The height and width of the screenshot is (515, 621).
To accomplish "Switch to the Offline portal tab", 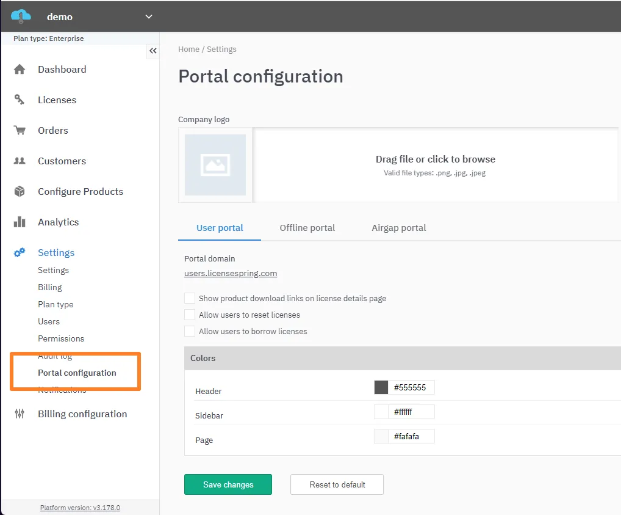I will (x=307, y=227).
